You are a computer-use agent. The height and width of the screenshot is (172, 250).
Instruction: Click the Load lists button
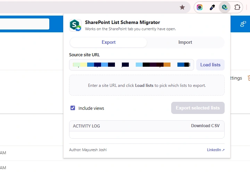click(x=210, y=65)
